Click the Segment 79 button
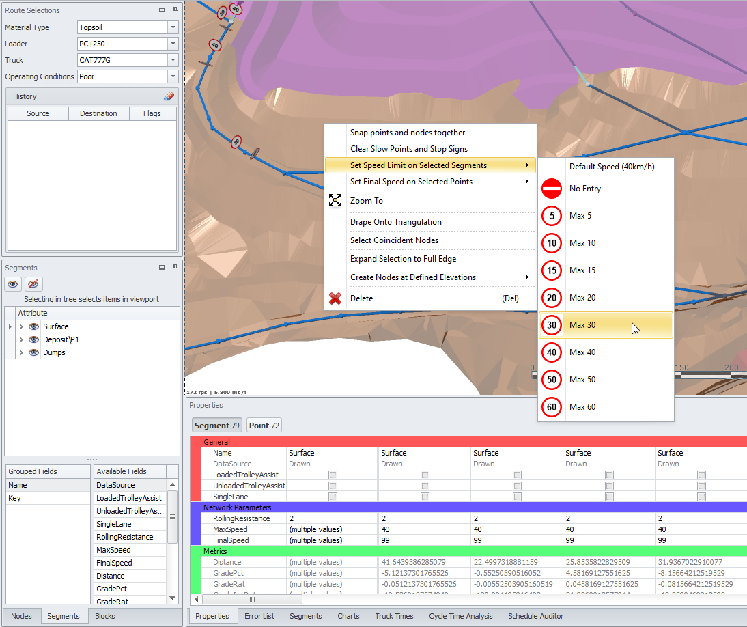Screen dimensions: 747x627 point(216,426)
